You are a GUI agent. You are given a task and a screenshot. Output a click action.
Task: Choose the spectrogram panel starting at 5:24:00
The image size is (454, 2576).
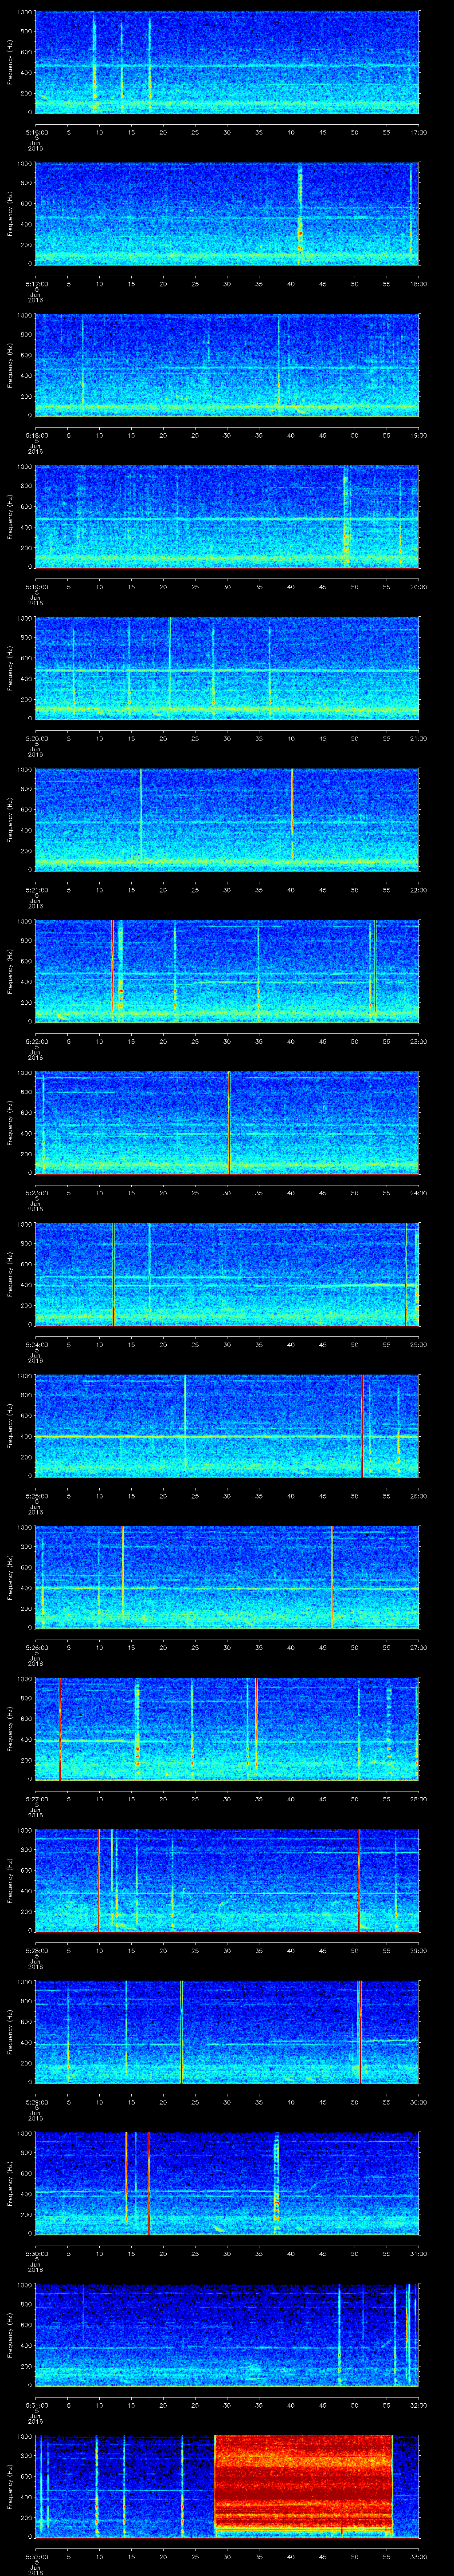227,1274
